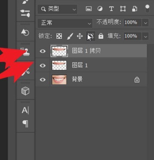Filter layers by type layers icon
This screenshot has height=160, width=154.
tap(112, 9)
